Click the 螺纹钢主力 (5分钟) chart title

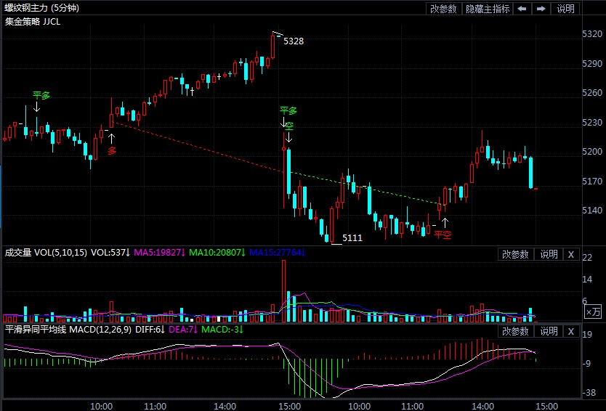[42, 8]
